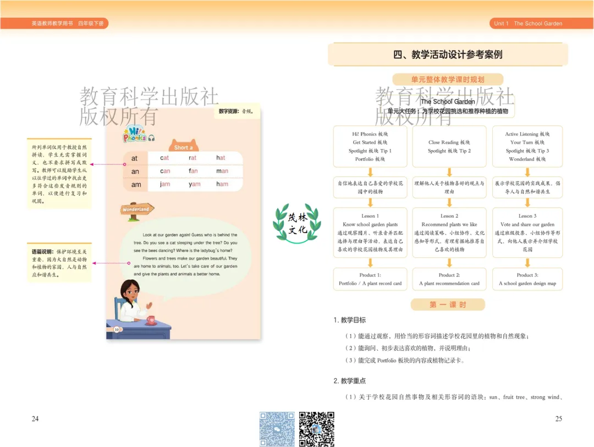Click Product 3: A school garden design map

point(527,279)
